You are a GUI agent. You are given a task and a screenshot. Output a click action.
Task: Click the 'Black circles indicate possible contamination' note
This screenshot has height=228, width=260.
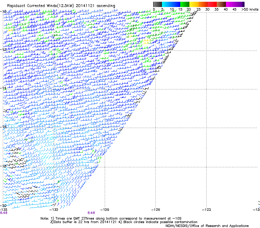point(160,222)
